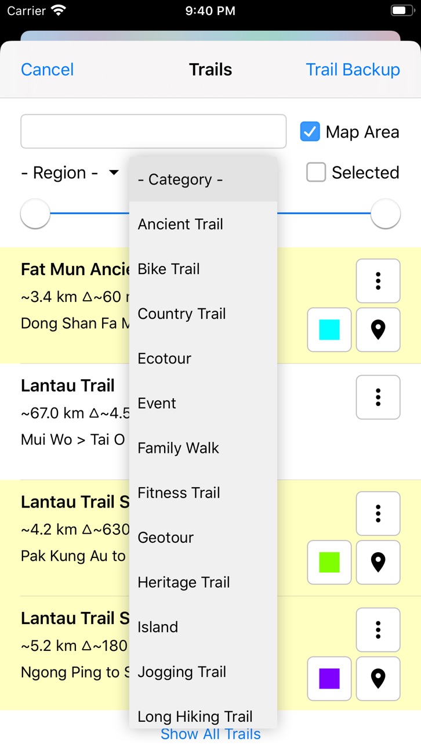421x749 pixels.
Task: Select Bike Trail category
Action: coord(203,269)
